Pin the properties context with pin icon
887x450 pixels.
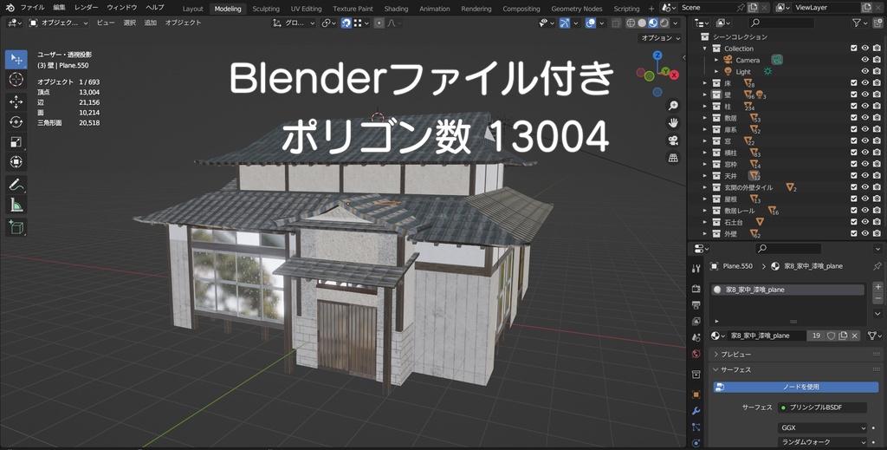pos(877,266)
